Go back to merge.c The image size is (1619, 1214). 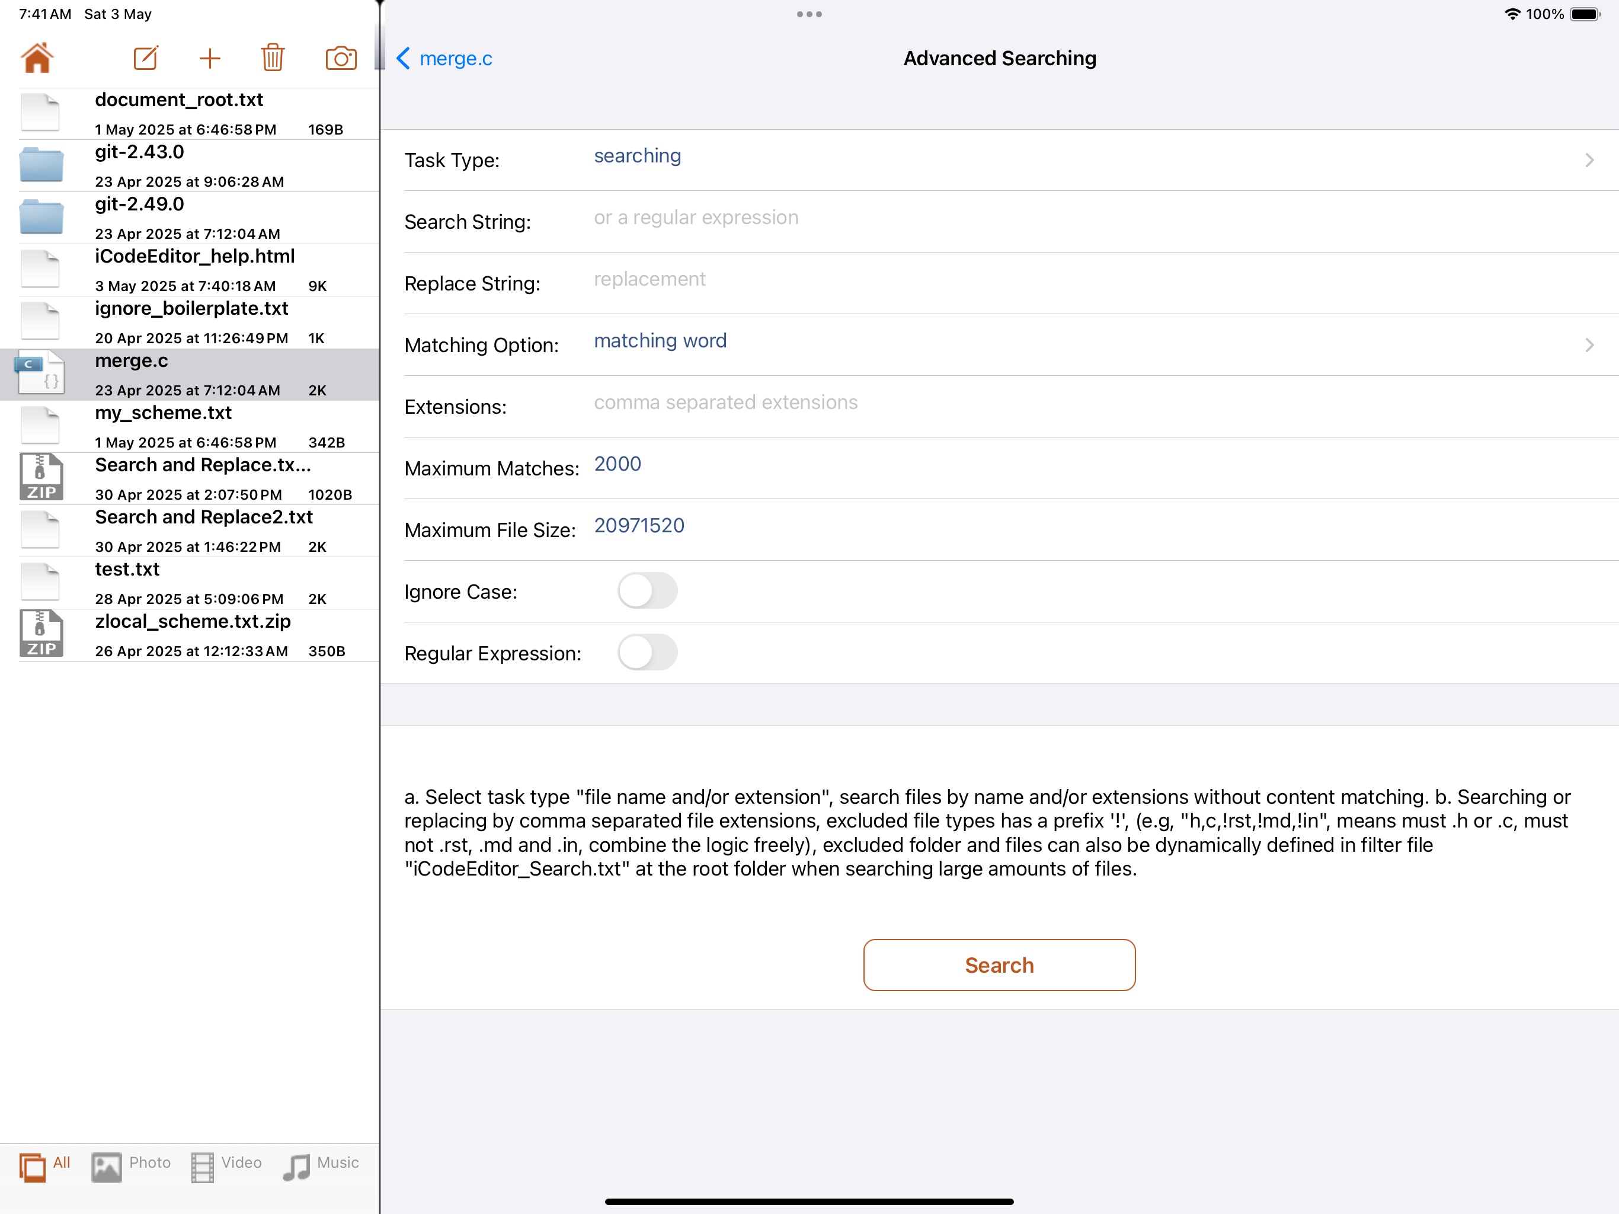pos(444,59)
